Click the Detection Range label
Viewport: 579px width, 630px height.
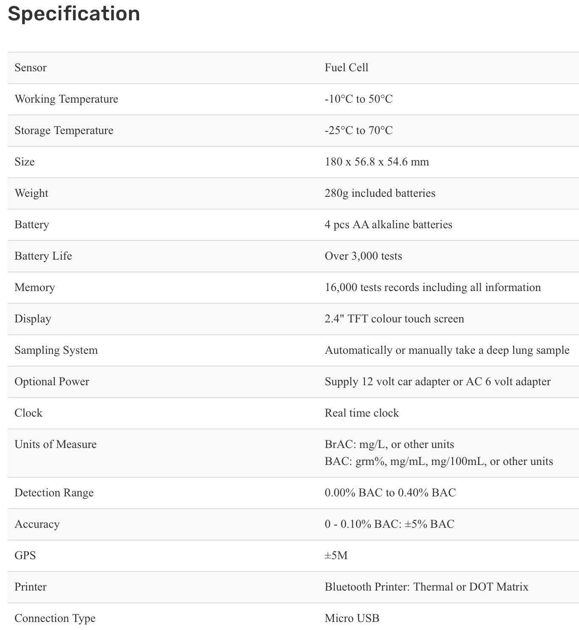pyautogui.click(x=54, y=493)
